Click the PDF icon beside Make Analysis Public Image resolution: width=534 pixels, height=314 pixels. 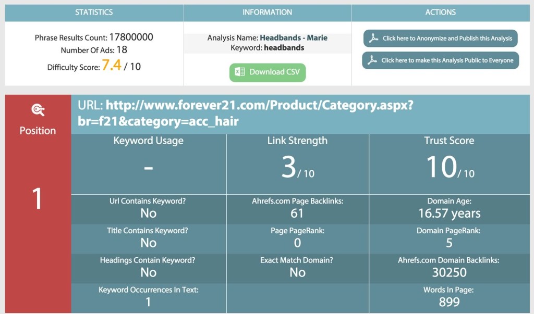(372, 60)
